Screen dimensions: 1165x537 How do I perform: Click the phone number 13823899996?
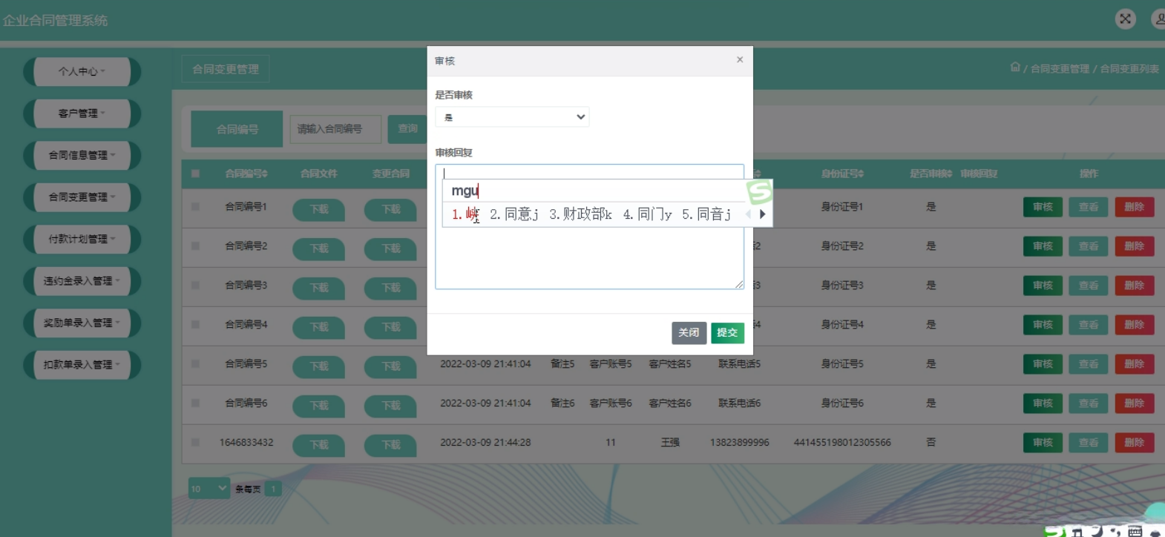(739, 443)
